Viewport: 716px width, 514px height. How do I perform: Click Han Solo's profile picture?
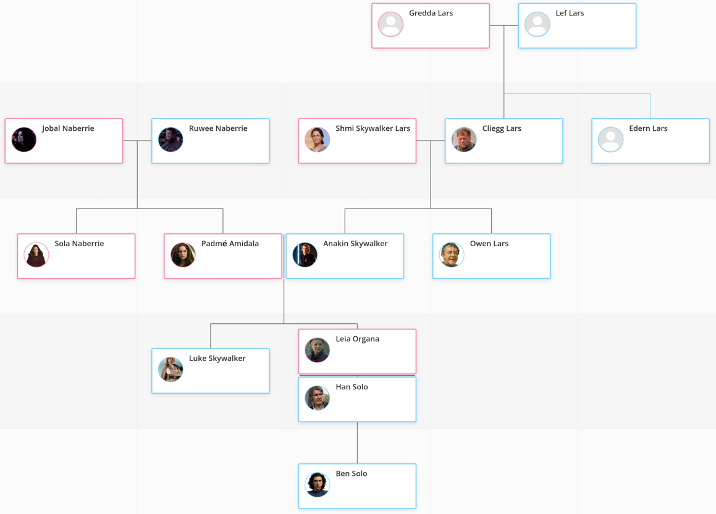(317, 399)
